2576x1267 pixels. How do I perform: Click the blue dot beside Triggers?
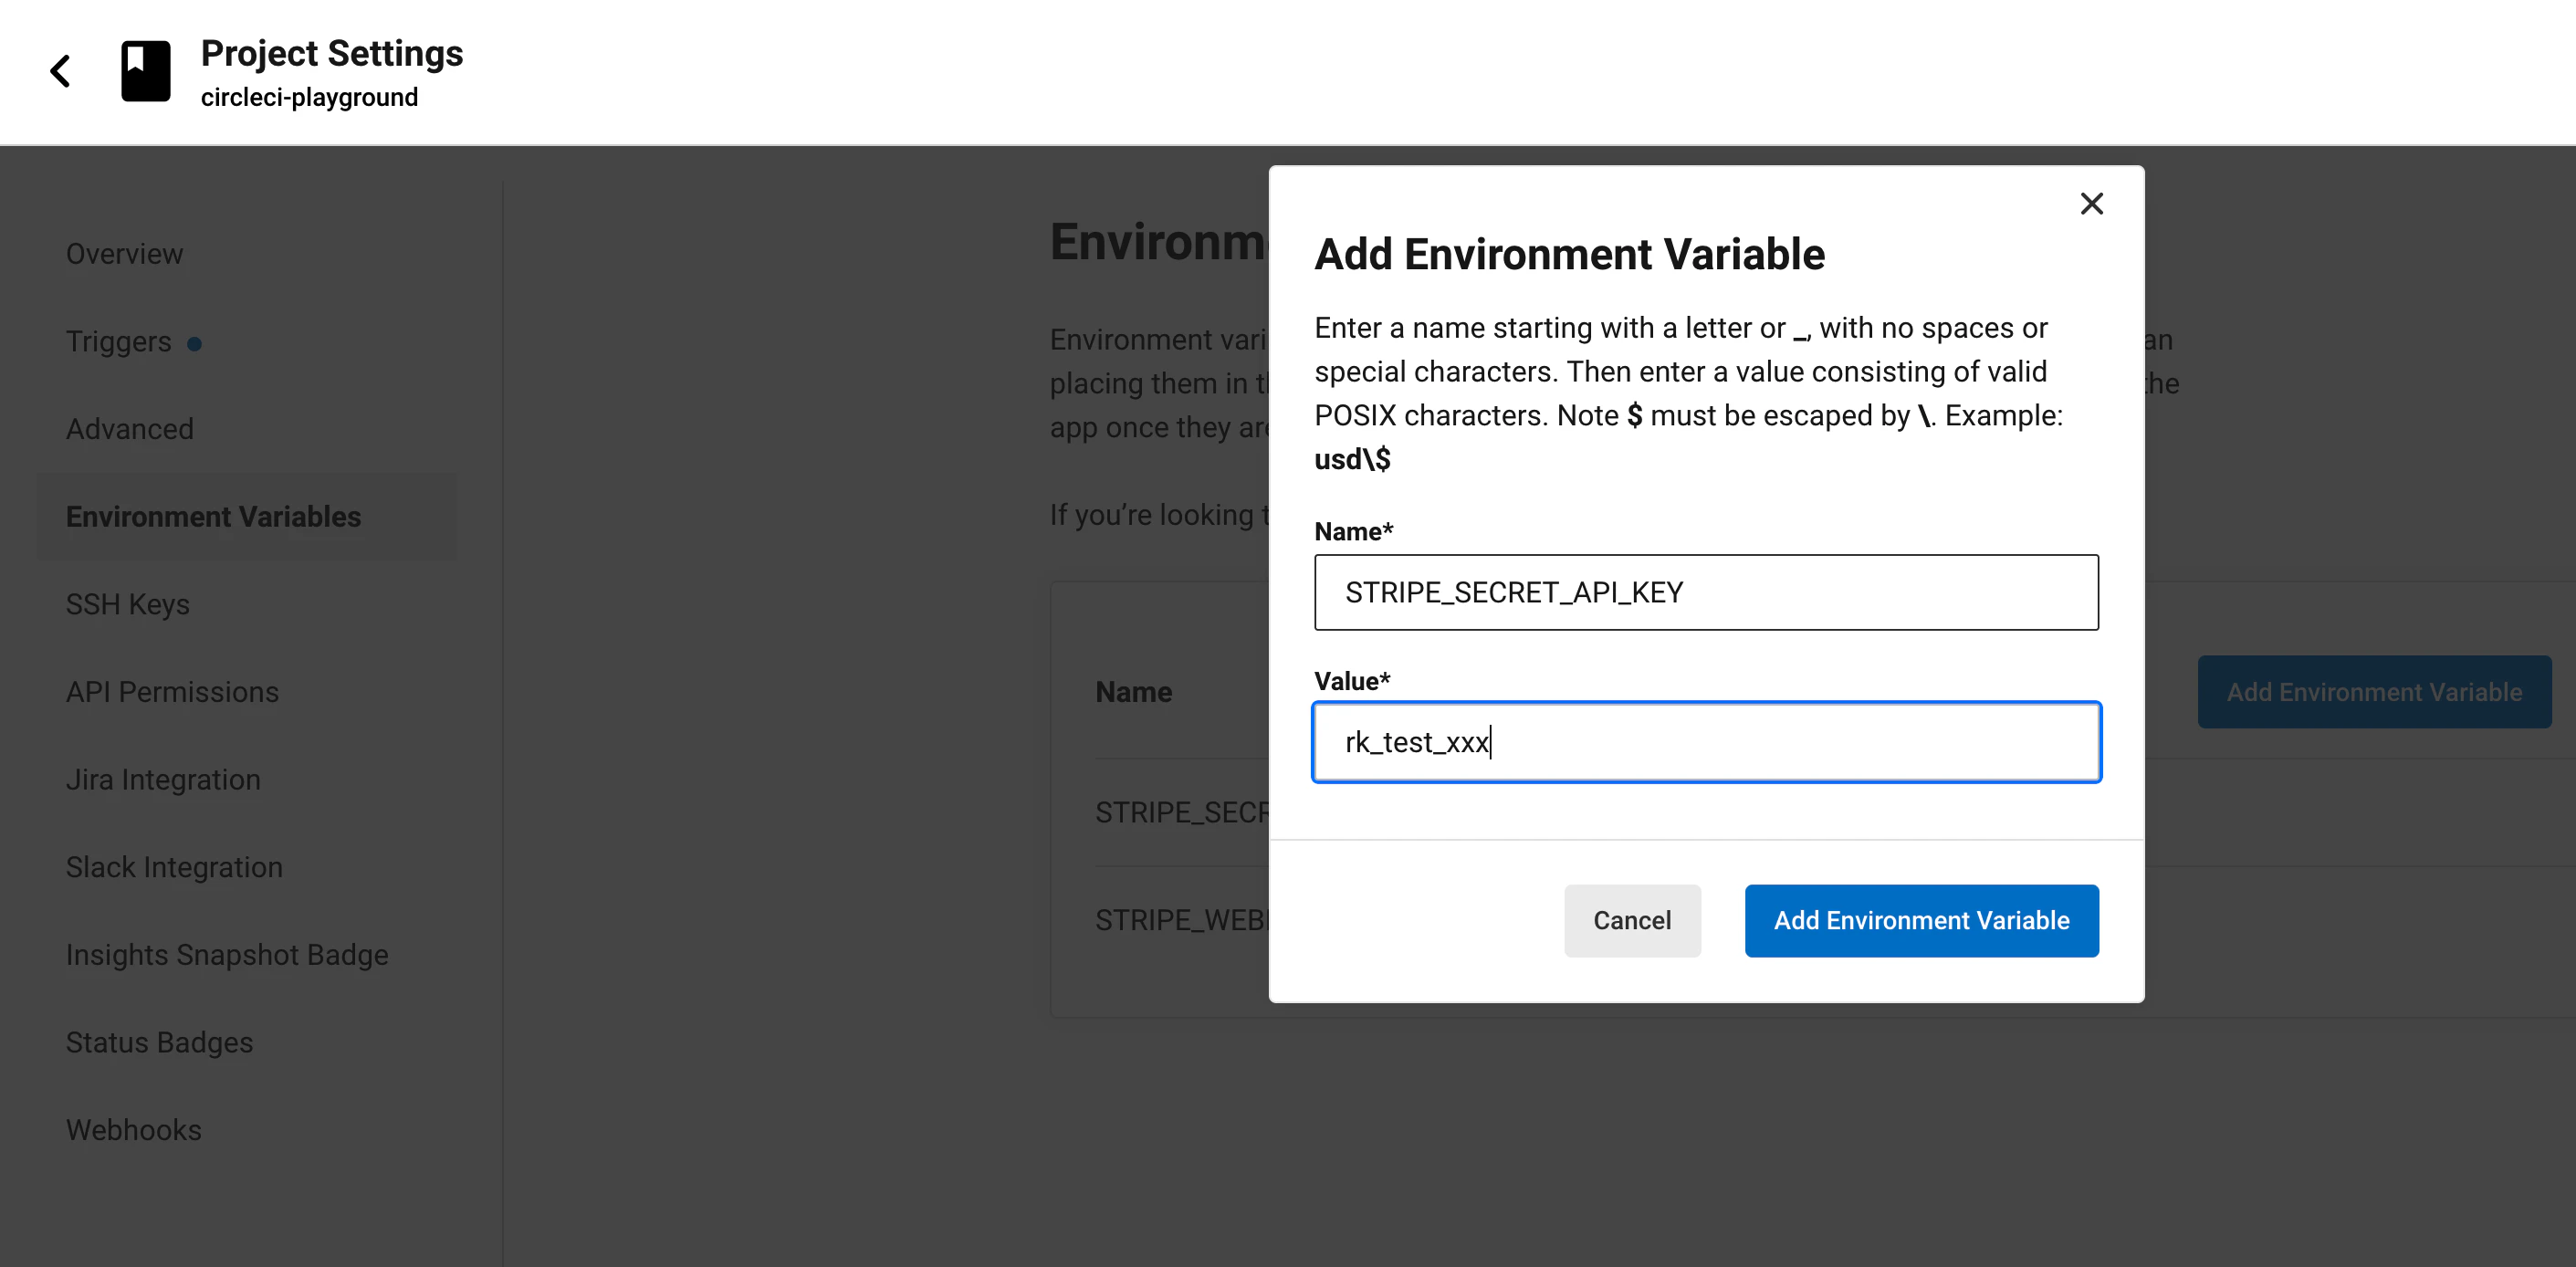click(x=195, y=344)
